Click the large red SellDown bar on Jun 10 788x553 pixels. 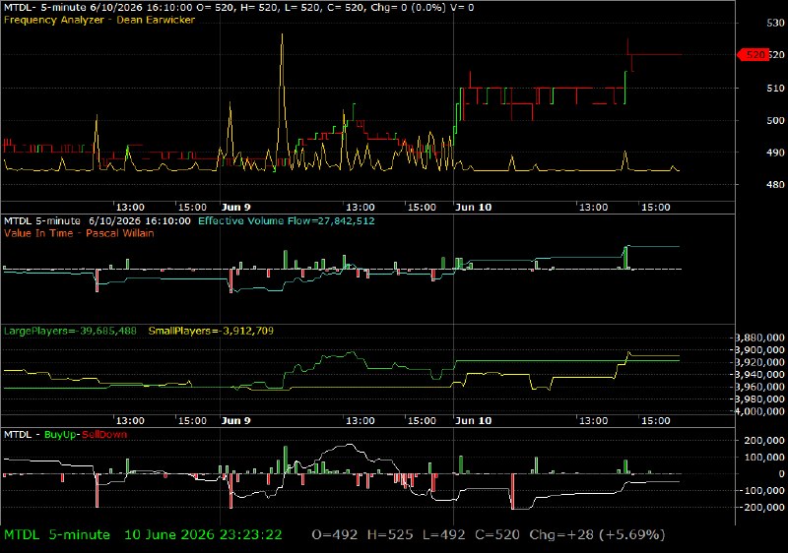(512, 491)
